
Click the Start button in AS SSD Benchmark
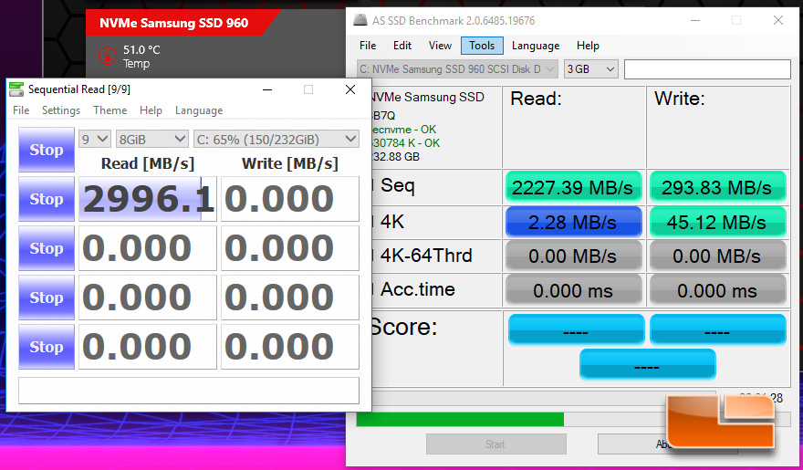495,444
